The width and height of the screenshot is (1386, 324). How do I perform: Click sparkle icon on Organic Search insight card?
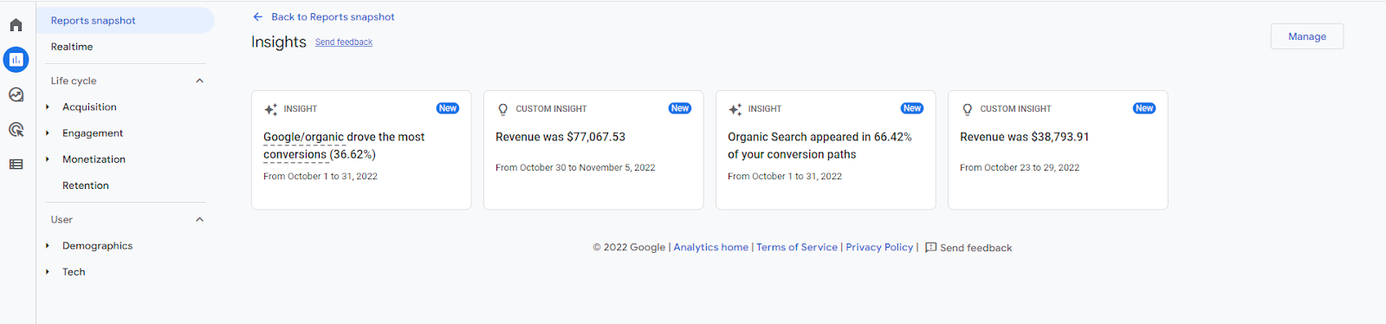pos(735,109)
